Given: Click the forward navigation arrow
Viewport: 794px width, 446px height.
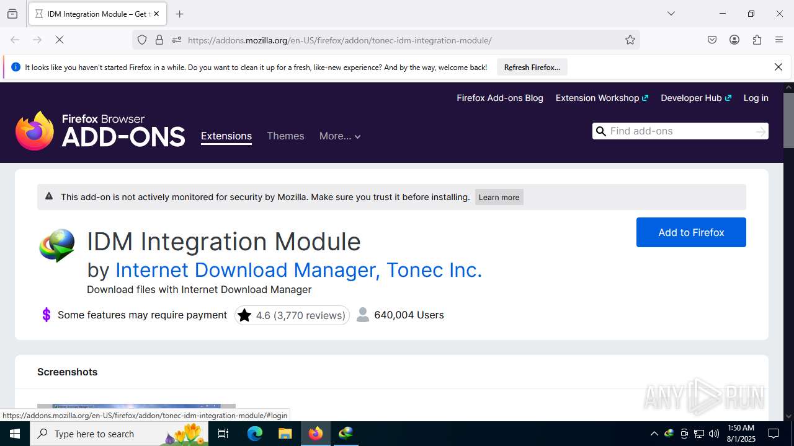Looking at the screenshot, I should click(37, 40).
